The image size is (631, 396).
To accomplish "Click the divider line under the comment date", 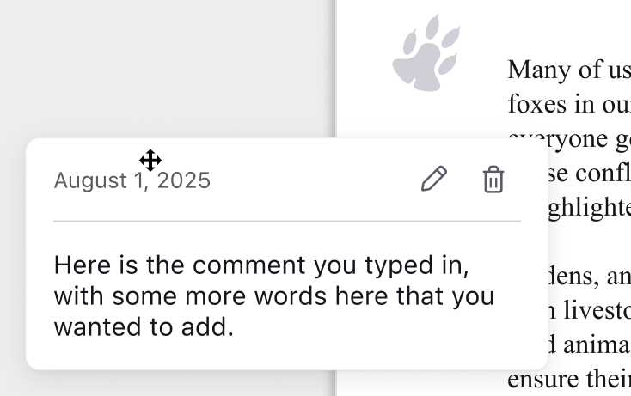I will [286, 221].
